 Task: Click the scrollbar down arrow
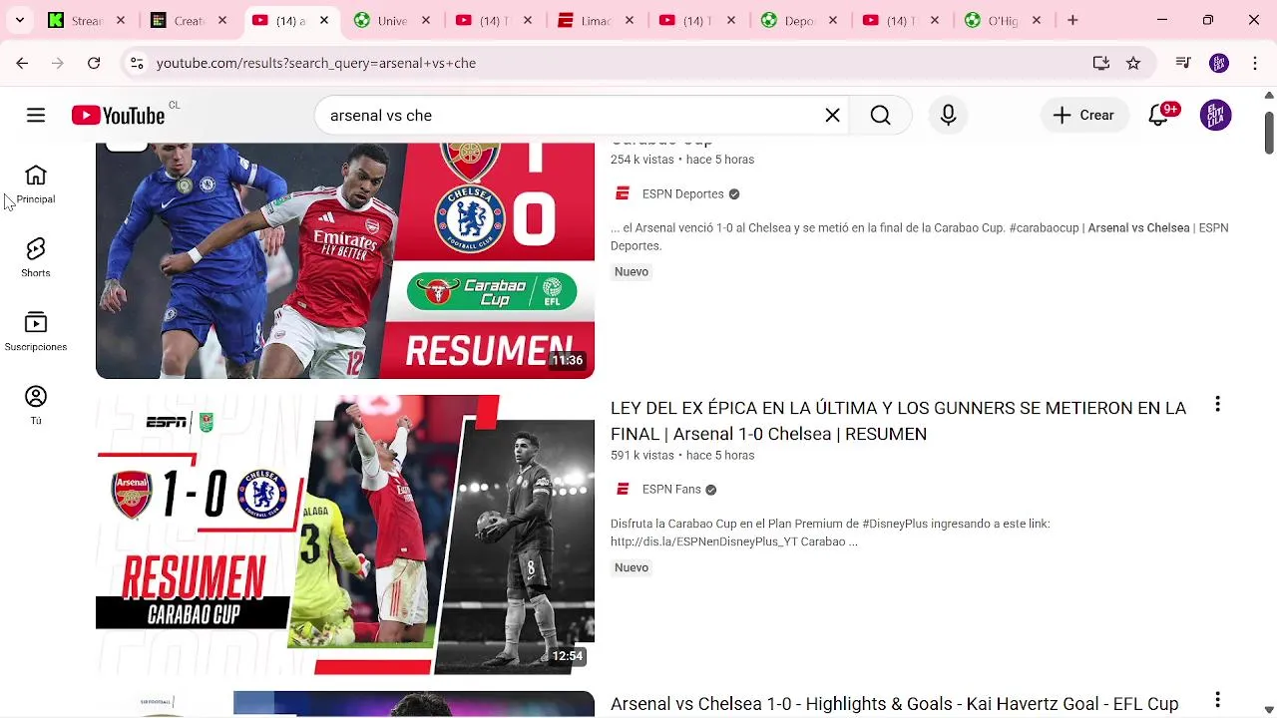tap(1269, 709)
